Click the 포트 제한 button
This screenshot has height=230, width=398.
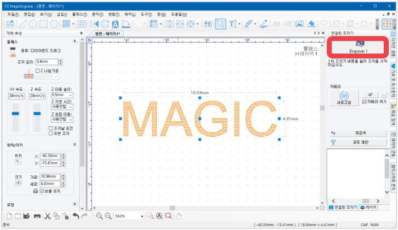coord(358,143)
